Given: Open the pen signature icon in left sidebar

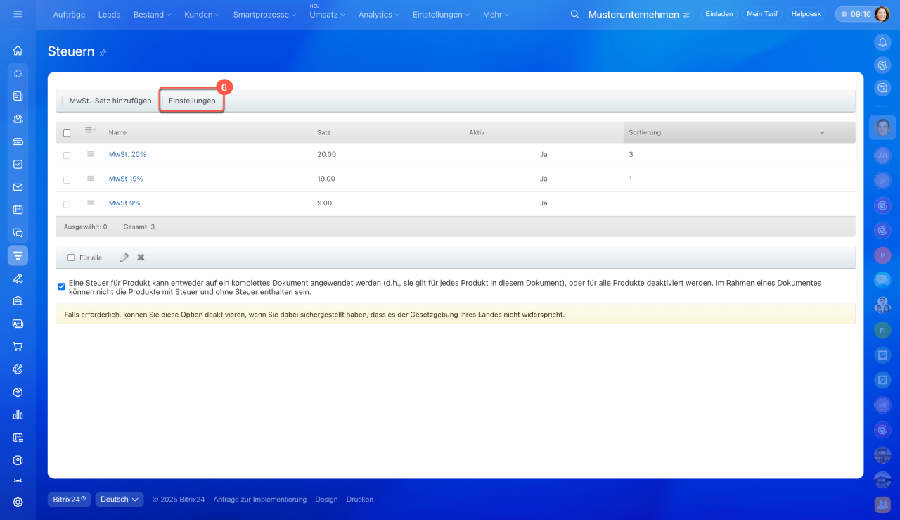Looking at the screenshot, I should pos(18,278).
